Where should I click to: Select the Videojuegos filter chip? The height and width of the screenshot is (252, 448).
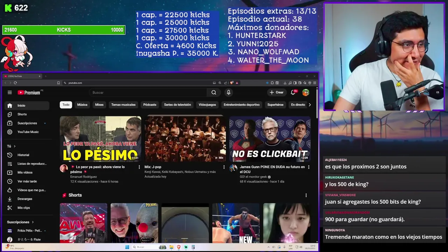(x=207, y=105)
